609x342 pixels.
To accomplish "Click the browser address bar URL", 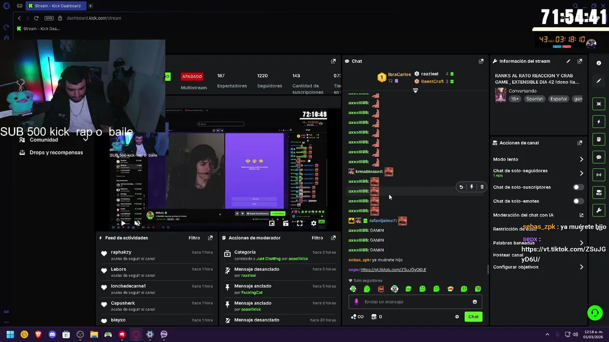I will [94, 18].
